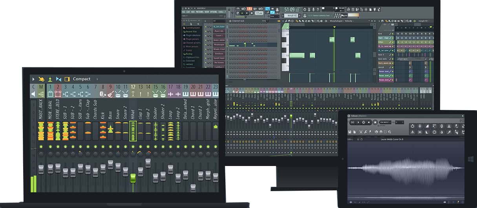
Task: Click the Kick track drum icon
Action: [103, 94]
